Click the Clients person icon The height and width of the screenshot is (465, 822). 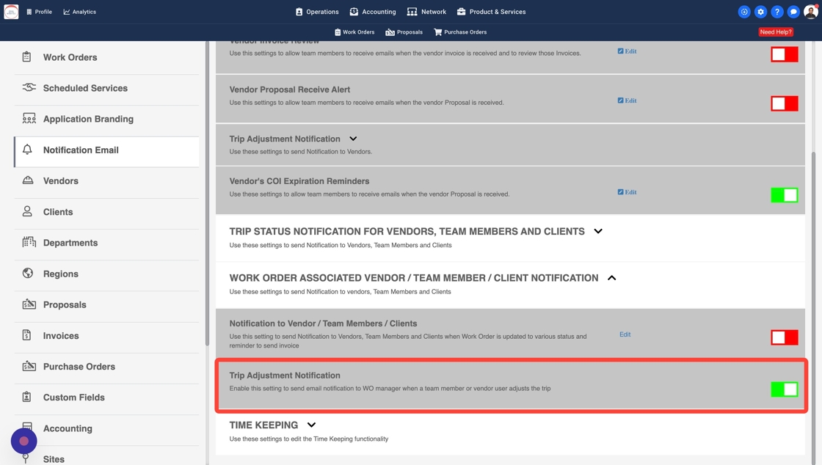click(27, 211)
